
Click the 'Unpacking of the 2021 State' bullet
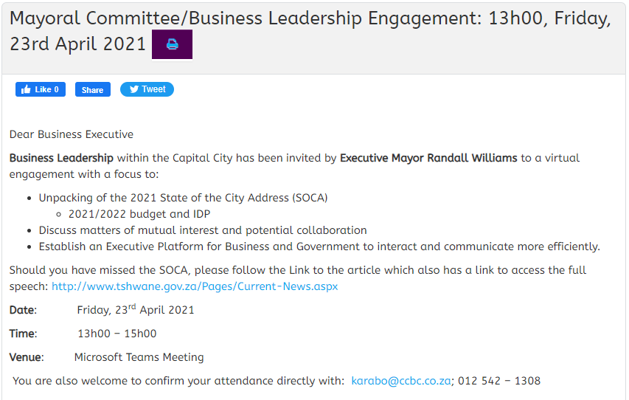(x=183, y=198)
